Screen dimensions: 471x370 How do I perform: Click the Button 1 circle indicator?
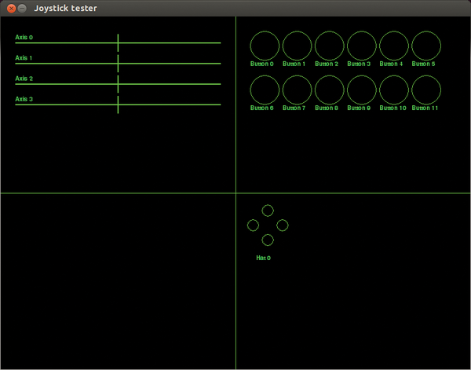(x=297, y=46)
